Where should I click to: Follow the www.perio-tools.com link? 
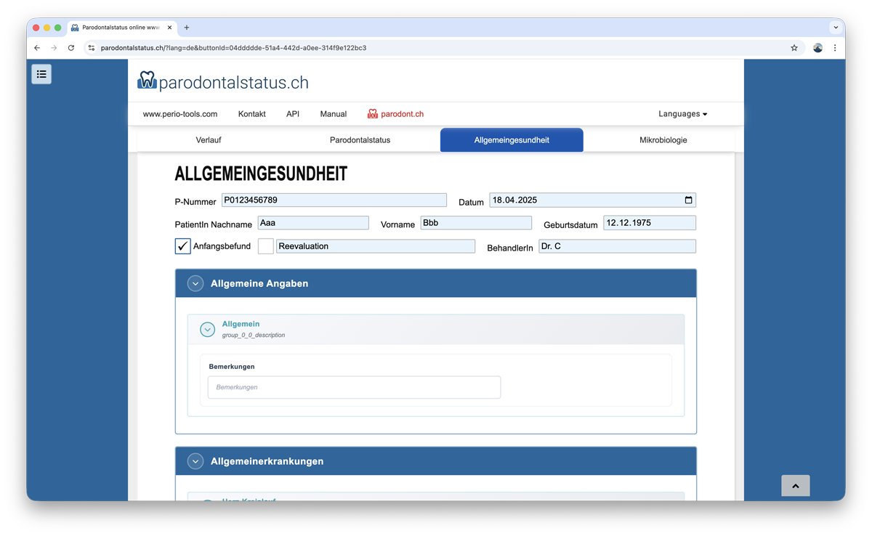(180, 114)
